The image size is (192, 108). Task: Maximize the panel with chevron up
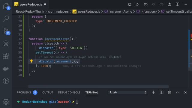(177, 92)
